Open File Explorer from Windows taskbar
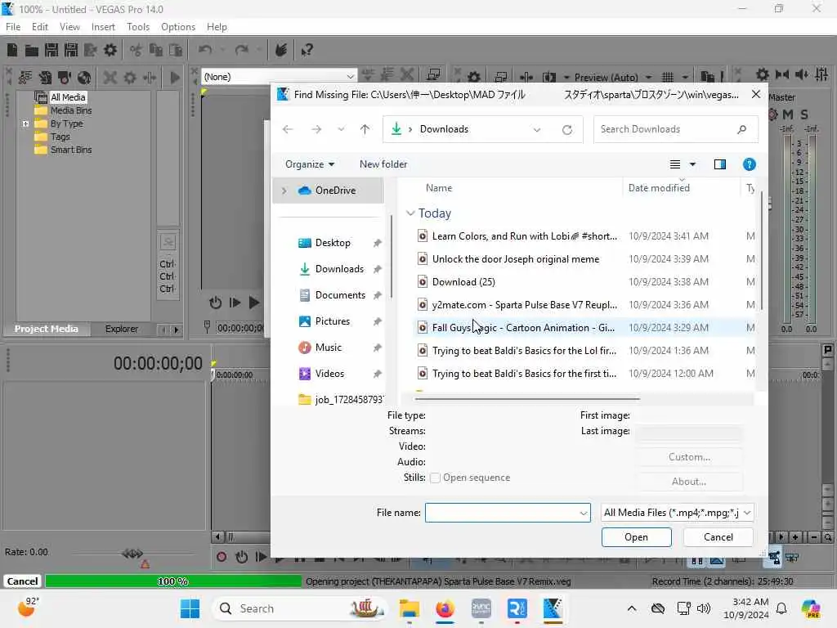This screenshot has width=837, height=628. (409, 608)
